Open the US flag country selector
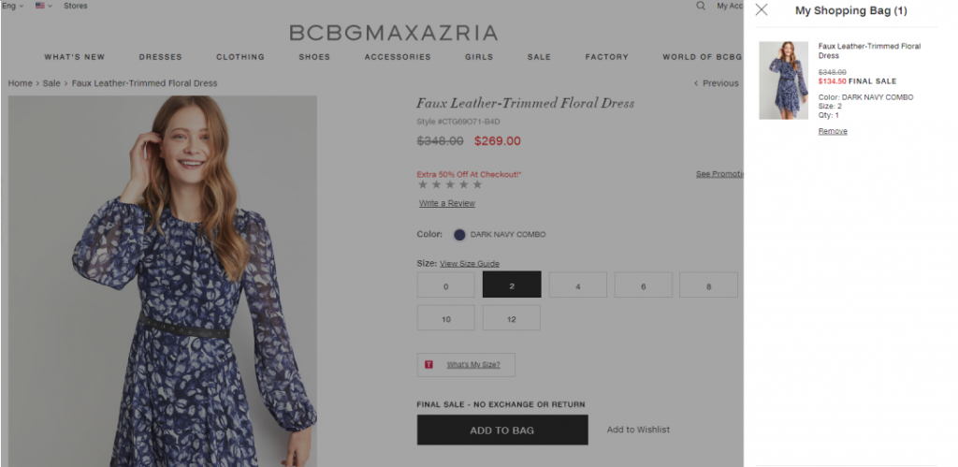Viewport: 958px width, 467px height. (x=43, y=6)
